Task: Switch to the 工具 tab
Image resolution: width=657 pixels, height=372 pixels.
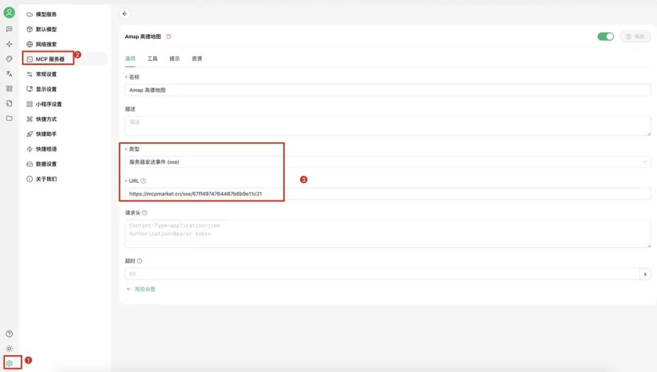Action: pos(153,58)
